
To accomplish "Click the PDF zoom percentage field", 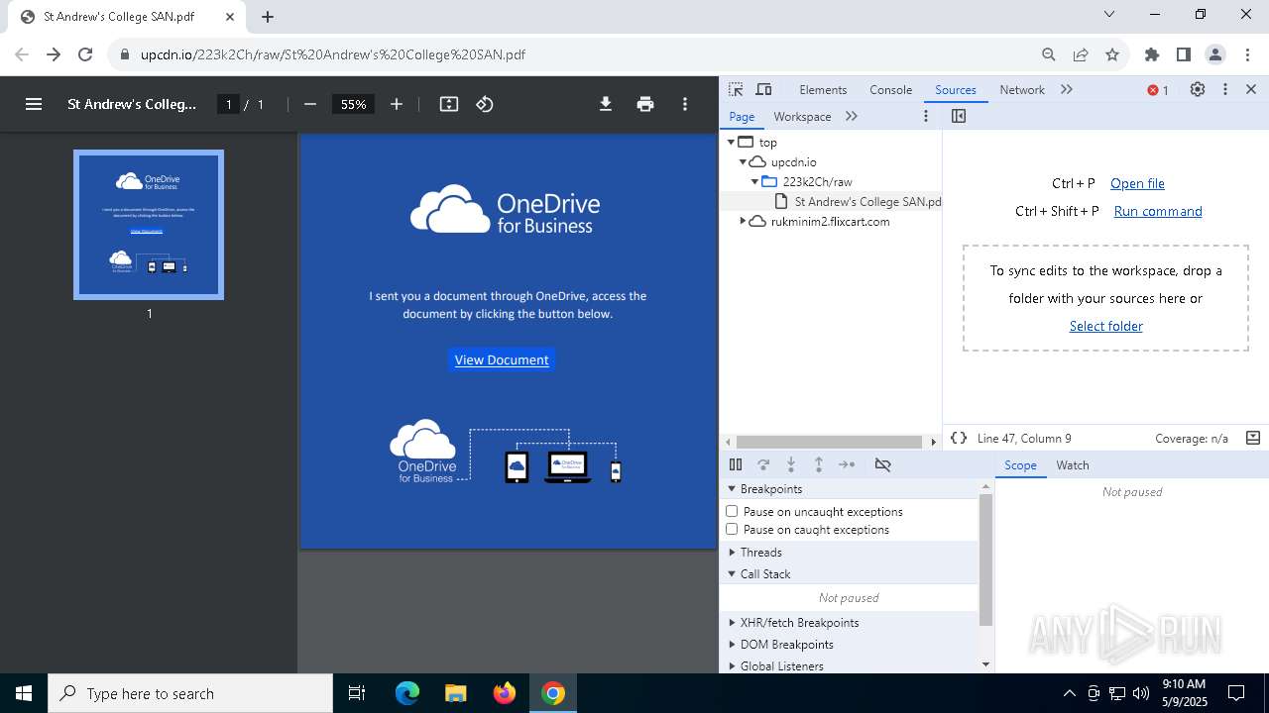I will pyautogui.click(x=354, y=104).
